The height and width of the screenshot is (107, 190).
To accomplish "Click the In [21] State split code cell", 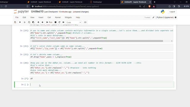I will pyautogui.click(x=102, y=47).
